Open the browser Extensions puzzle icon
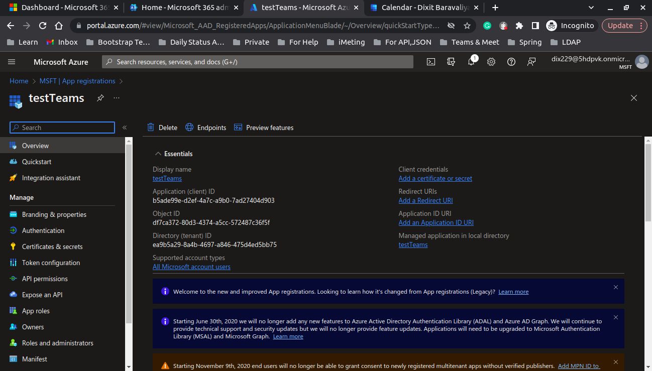This screenshot has height=371, width=652. (x=519, y=26)
